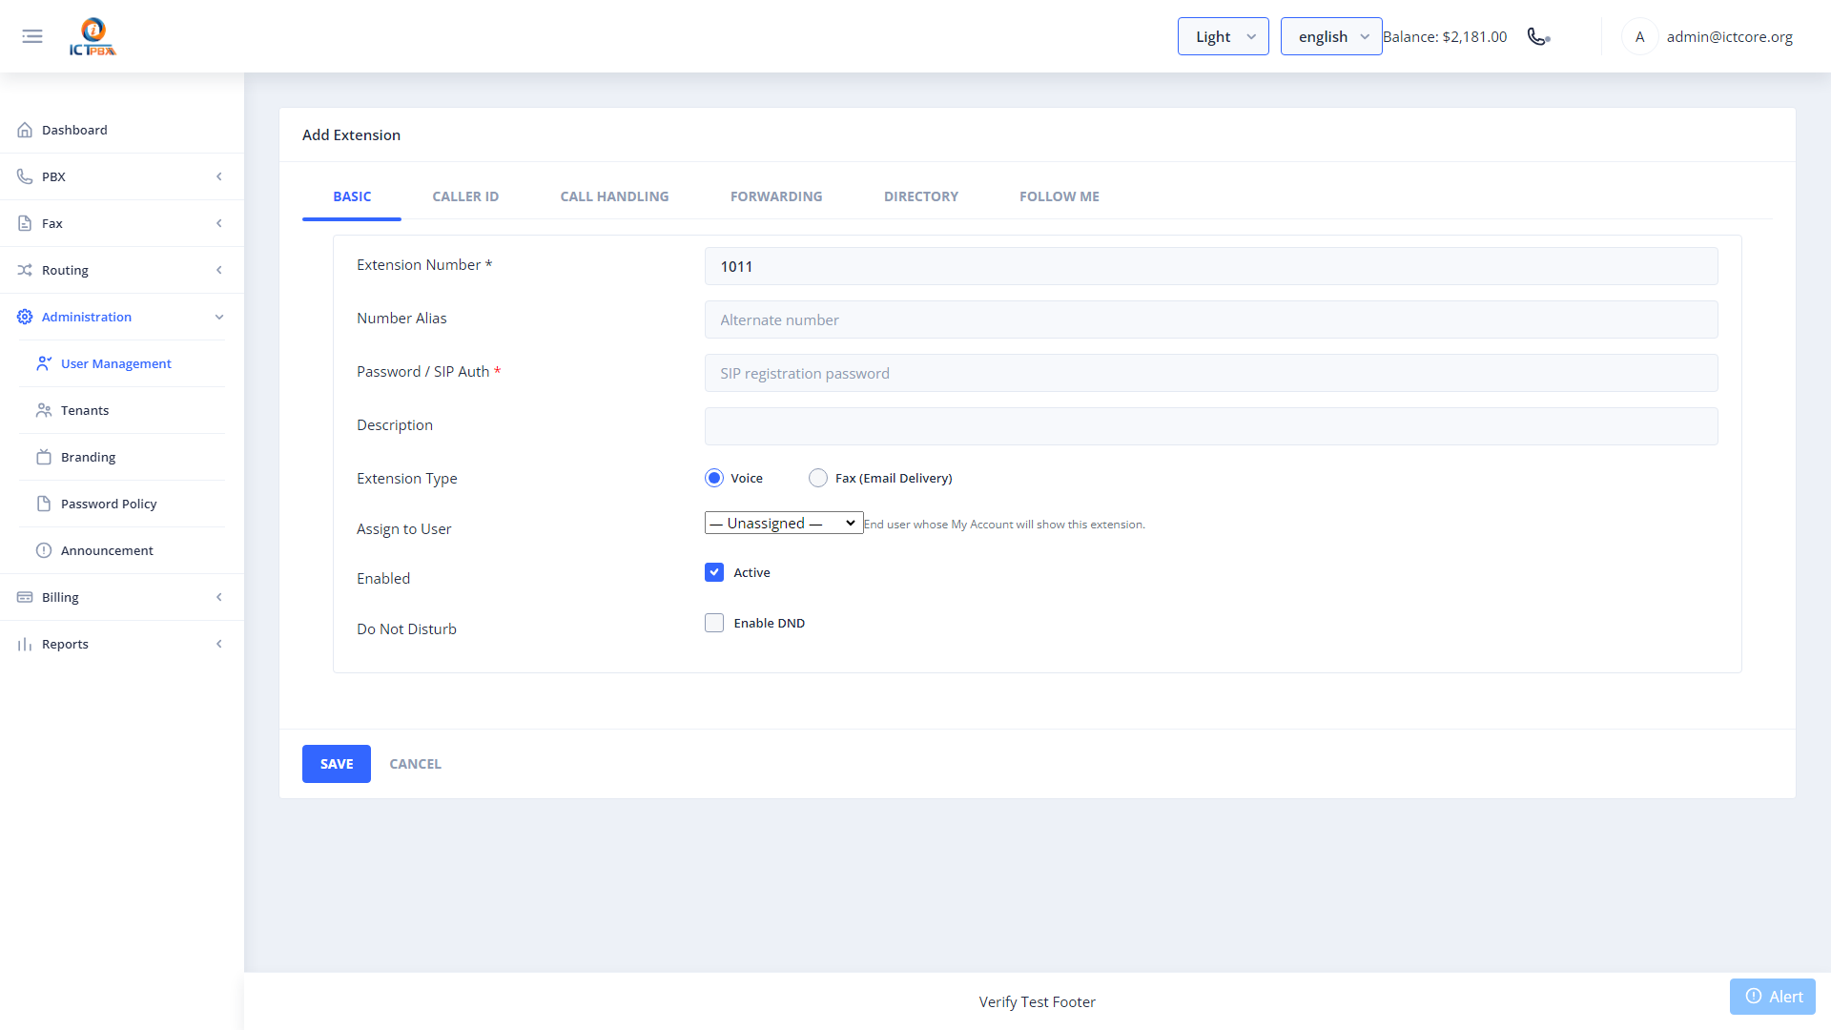1831x1030 pixels.
Task: Click the Add Extension heading
Action: pos(351,134)
